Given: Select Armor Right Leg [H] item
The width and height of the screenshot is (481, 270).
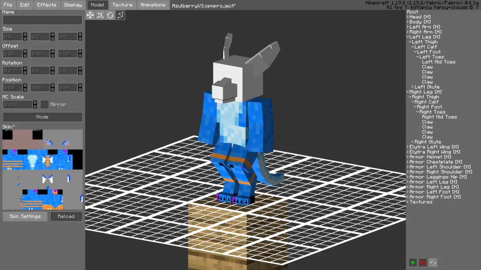Looking at the screenshot, I should click(x=435, y=187).
